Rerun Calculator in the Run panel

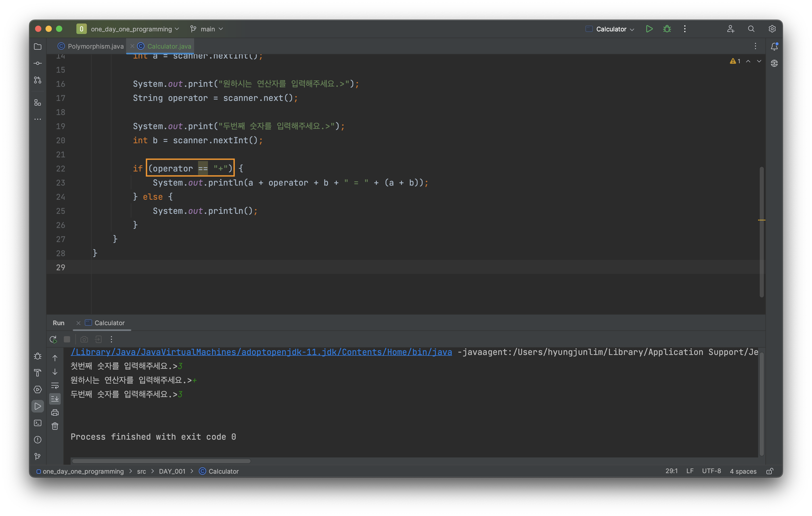[x=53, y=339]
